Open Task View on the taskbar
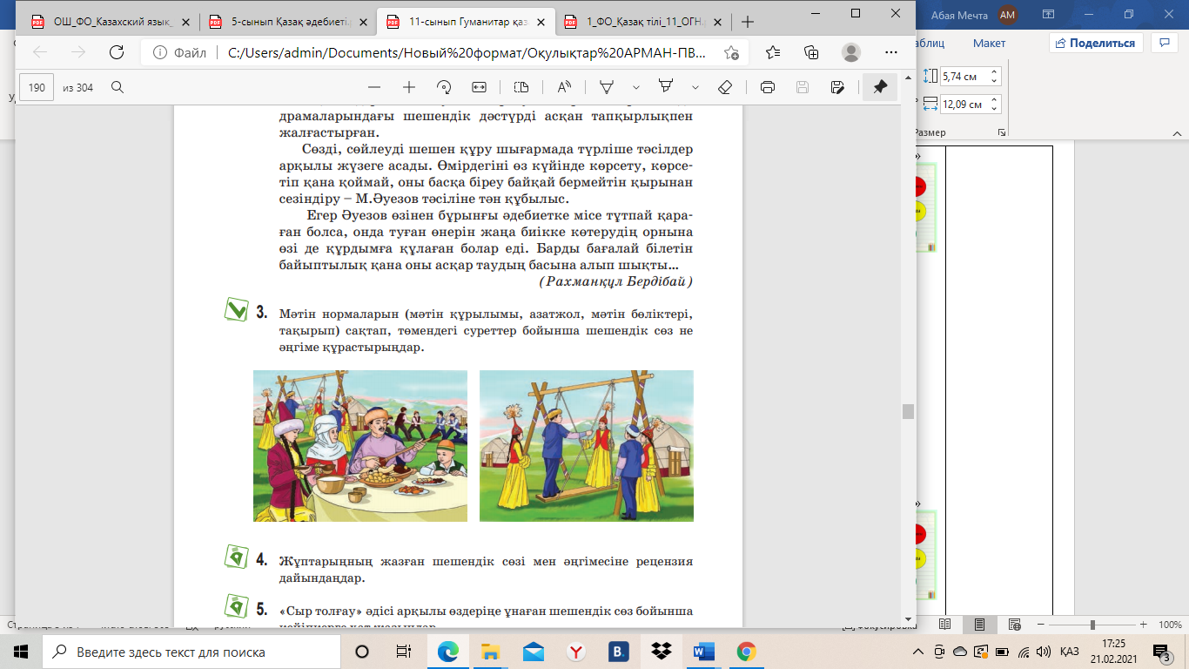1189x669 pixels. pyautogui.click(x=404, y=652)
